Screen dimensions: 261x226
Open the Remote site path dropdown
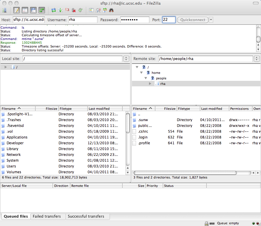point(257,59)
